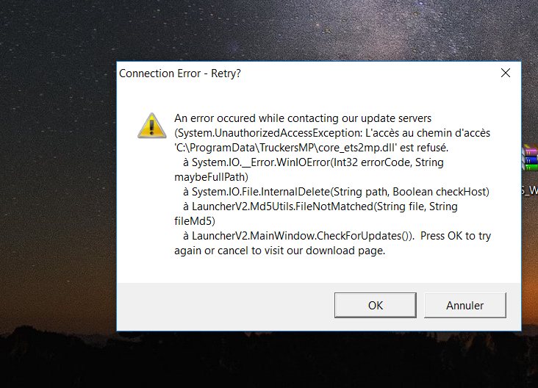Click the LauncherV2.Md5Utils.FileNotMatched stack line
This screenshot has height=388, width=538.
[320, 206]
